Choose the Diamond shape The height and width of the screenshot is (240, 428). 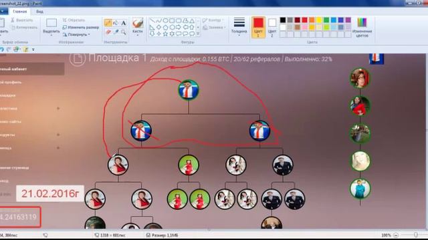pos(159,27)
